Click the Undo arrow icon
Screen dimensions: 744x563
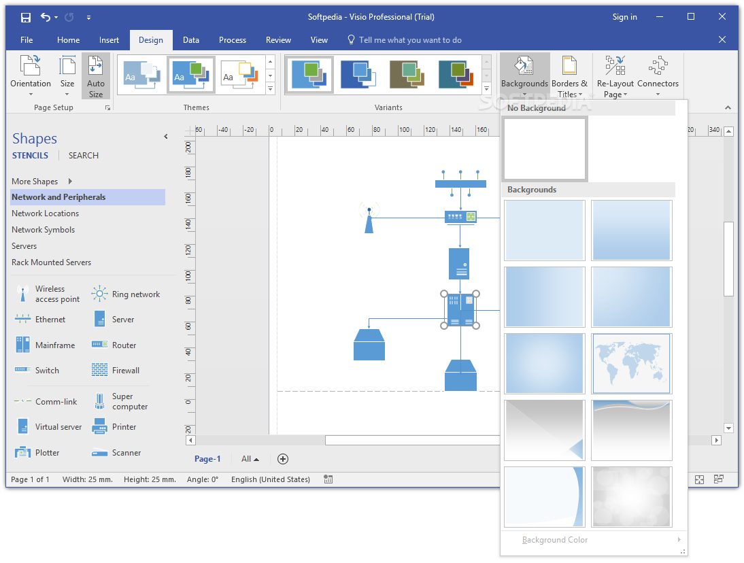(46, 17)
